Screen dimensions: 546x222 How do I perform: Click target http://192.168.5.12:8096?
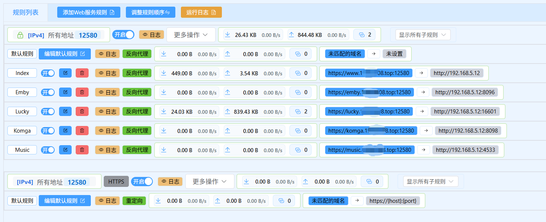coord(465,92)
